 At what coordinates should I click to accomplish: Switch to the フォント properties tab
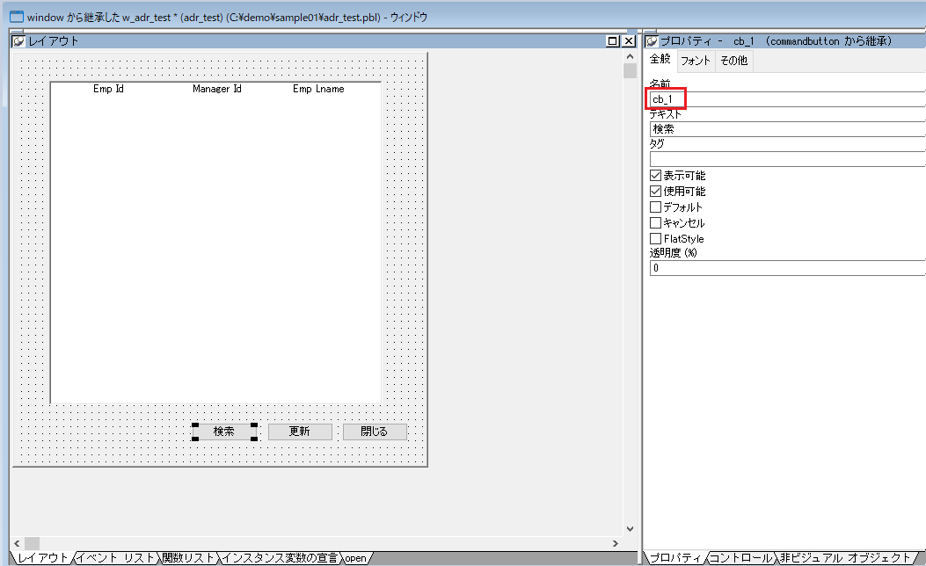[x=696, y=61]
